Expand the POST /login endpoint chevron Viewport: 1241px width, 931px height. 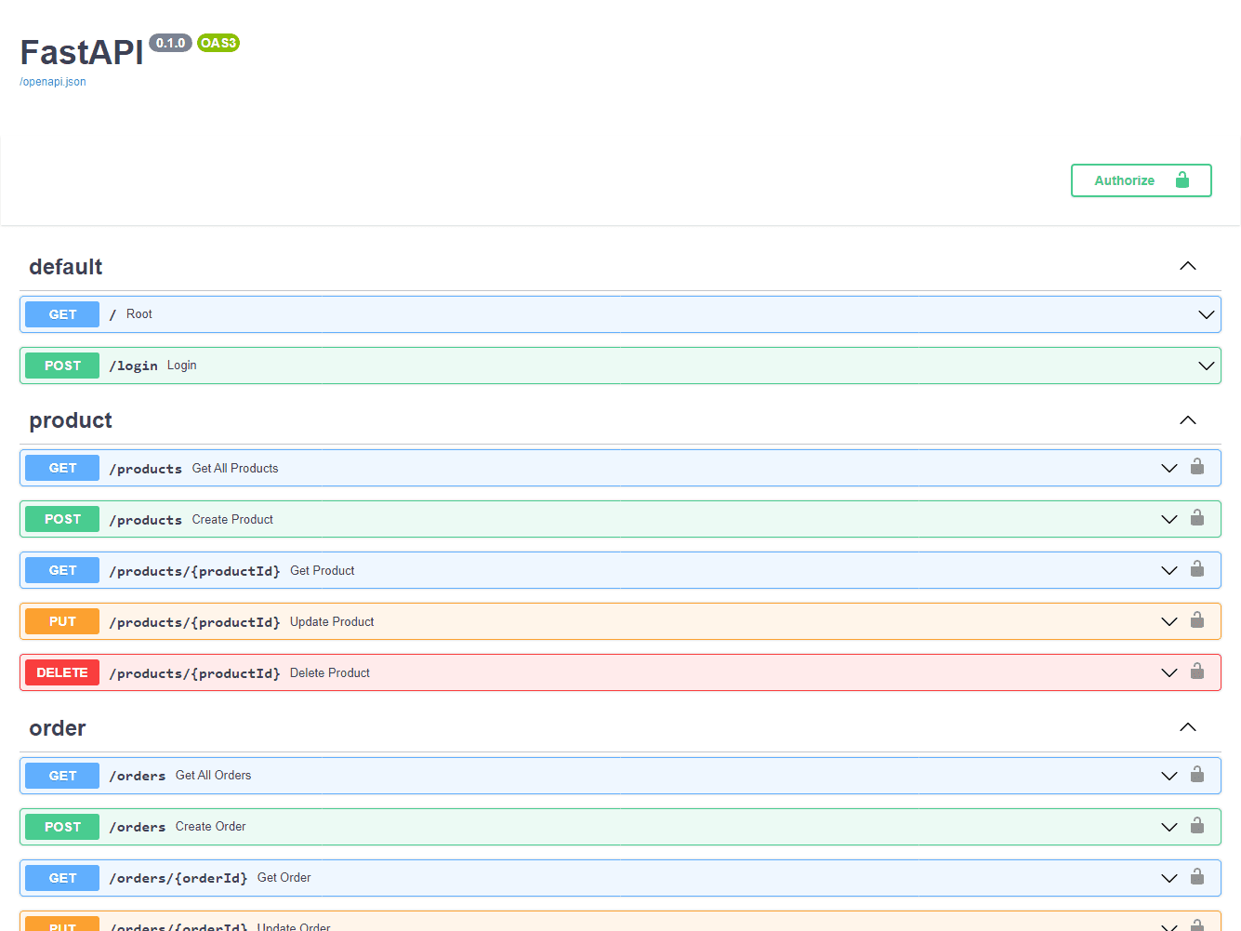click(1206, 366)
